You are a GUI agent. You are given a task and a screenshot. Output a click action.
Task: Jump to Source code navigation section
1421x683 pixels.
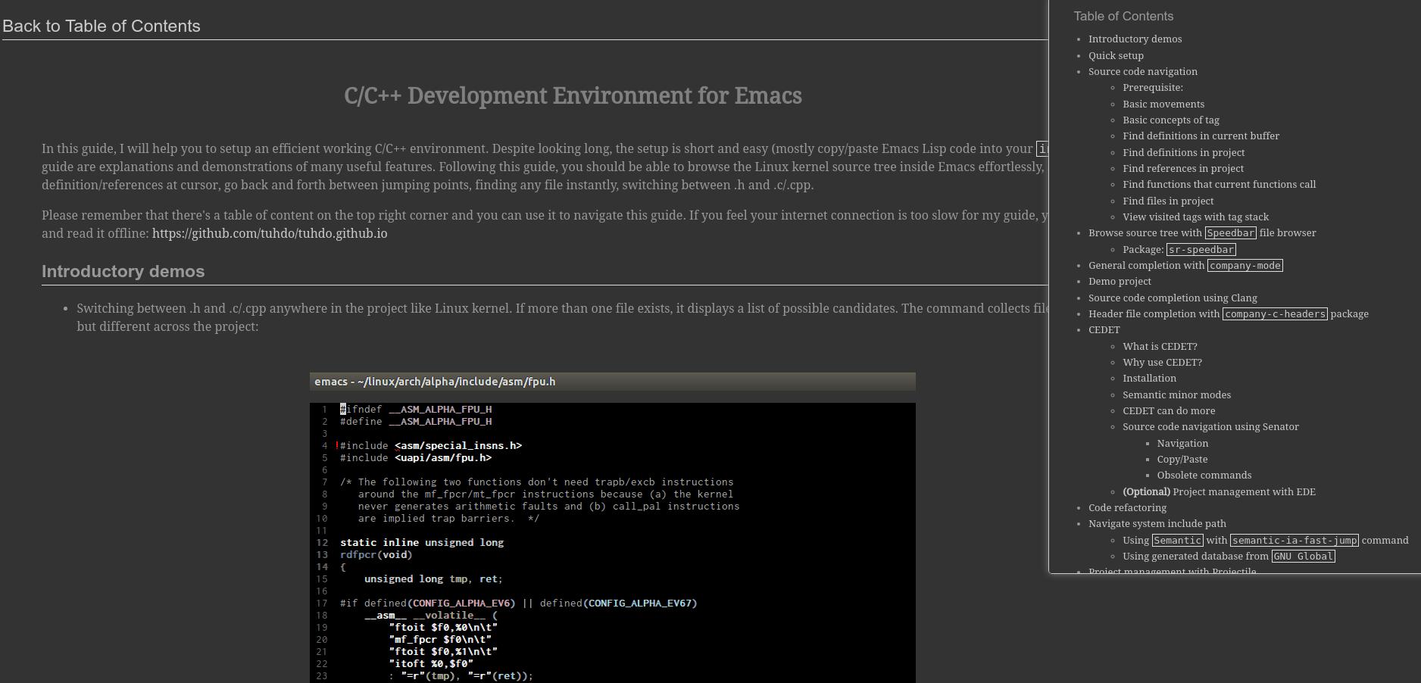pos(1143,72)
